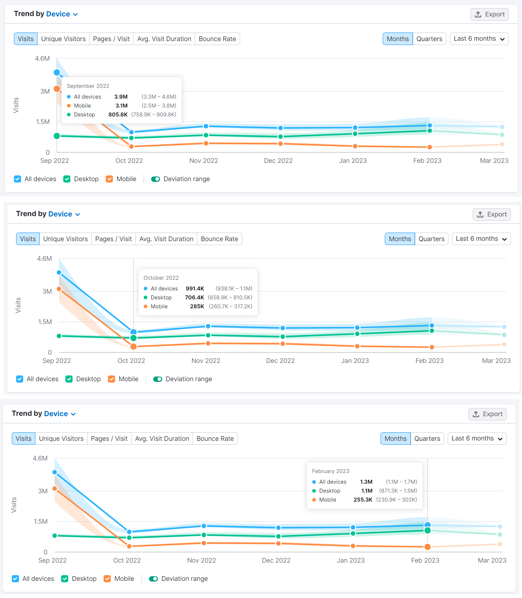The height and width of the screenshot is (598, 522).
Task: Select the Visits tab in the top panel
Action: 26,39
